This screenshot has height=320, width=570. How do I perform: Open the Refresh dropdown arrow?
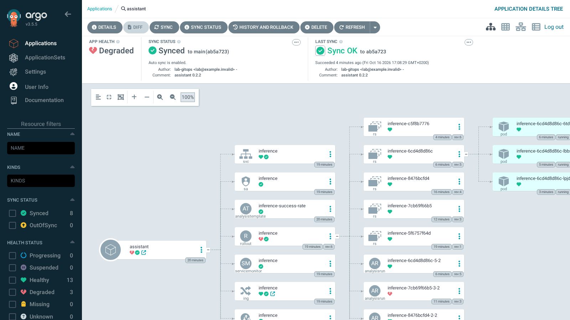[375, 27]
